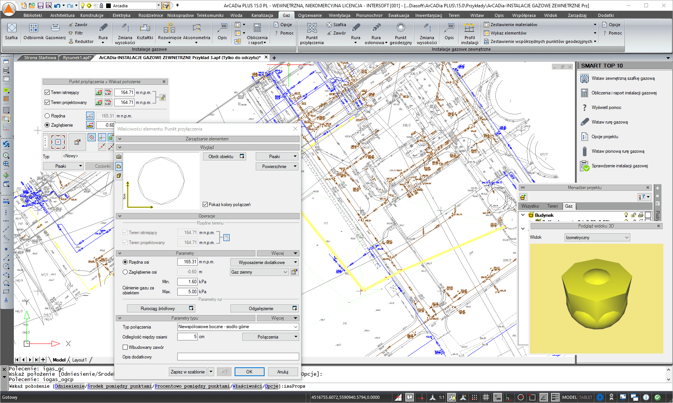This screenshot has width=673, height=403.
Task: Expand the Budynek tree node
Action: [523, 215]
